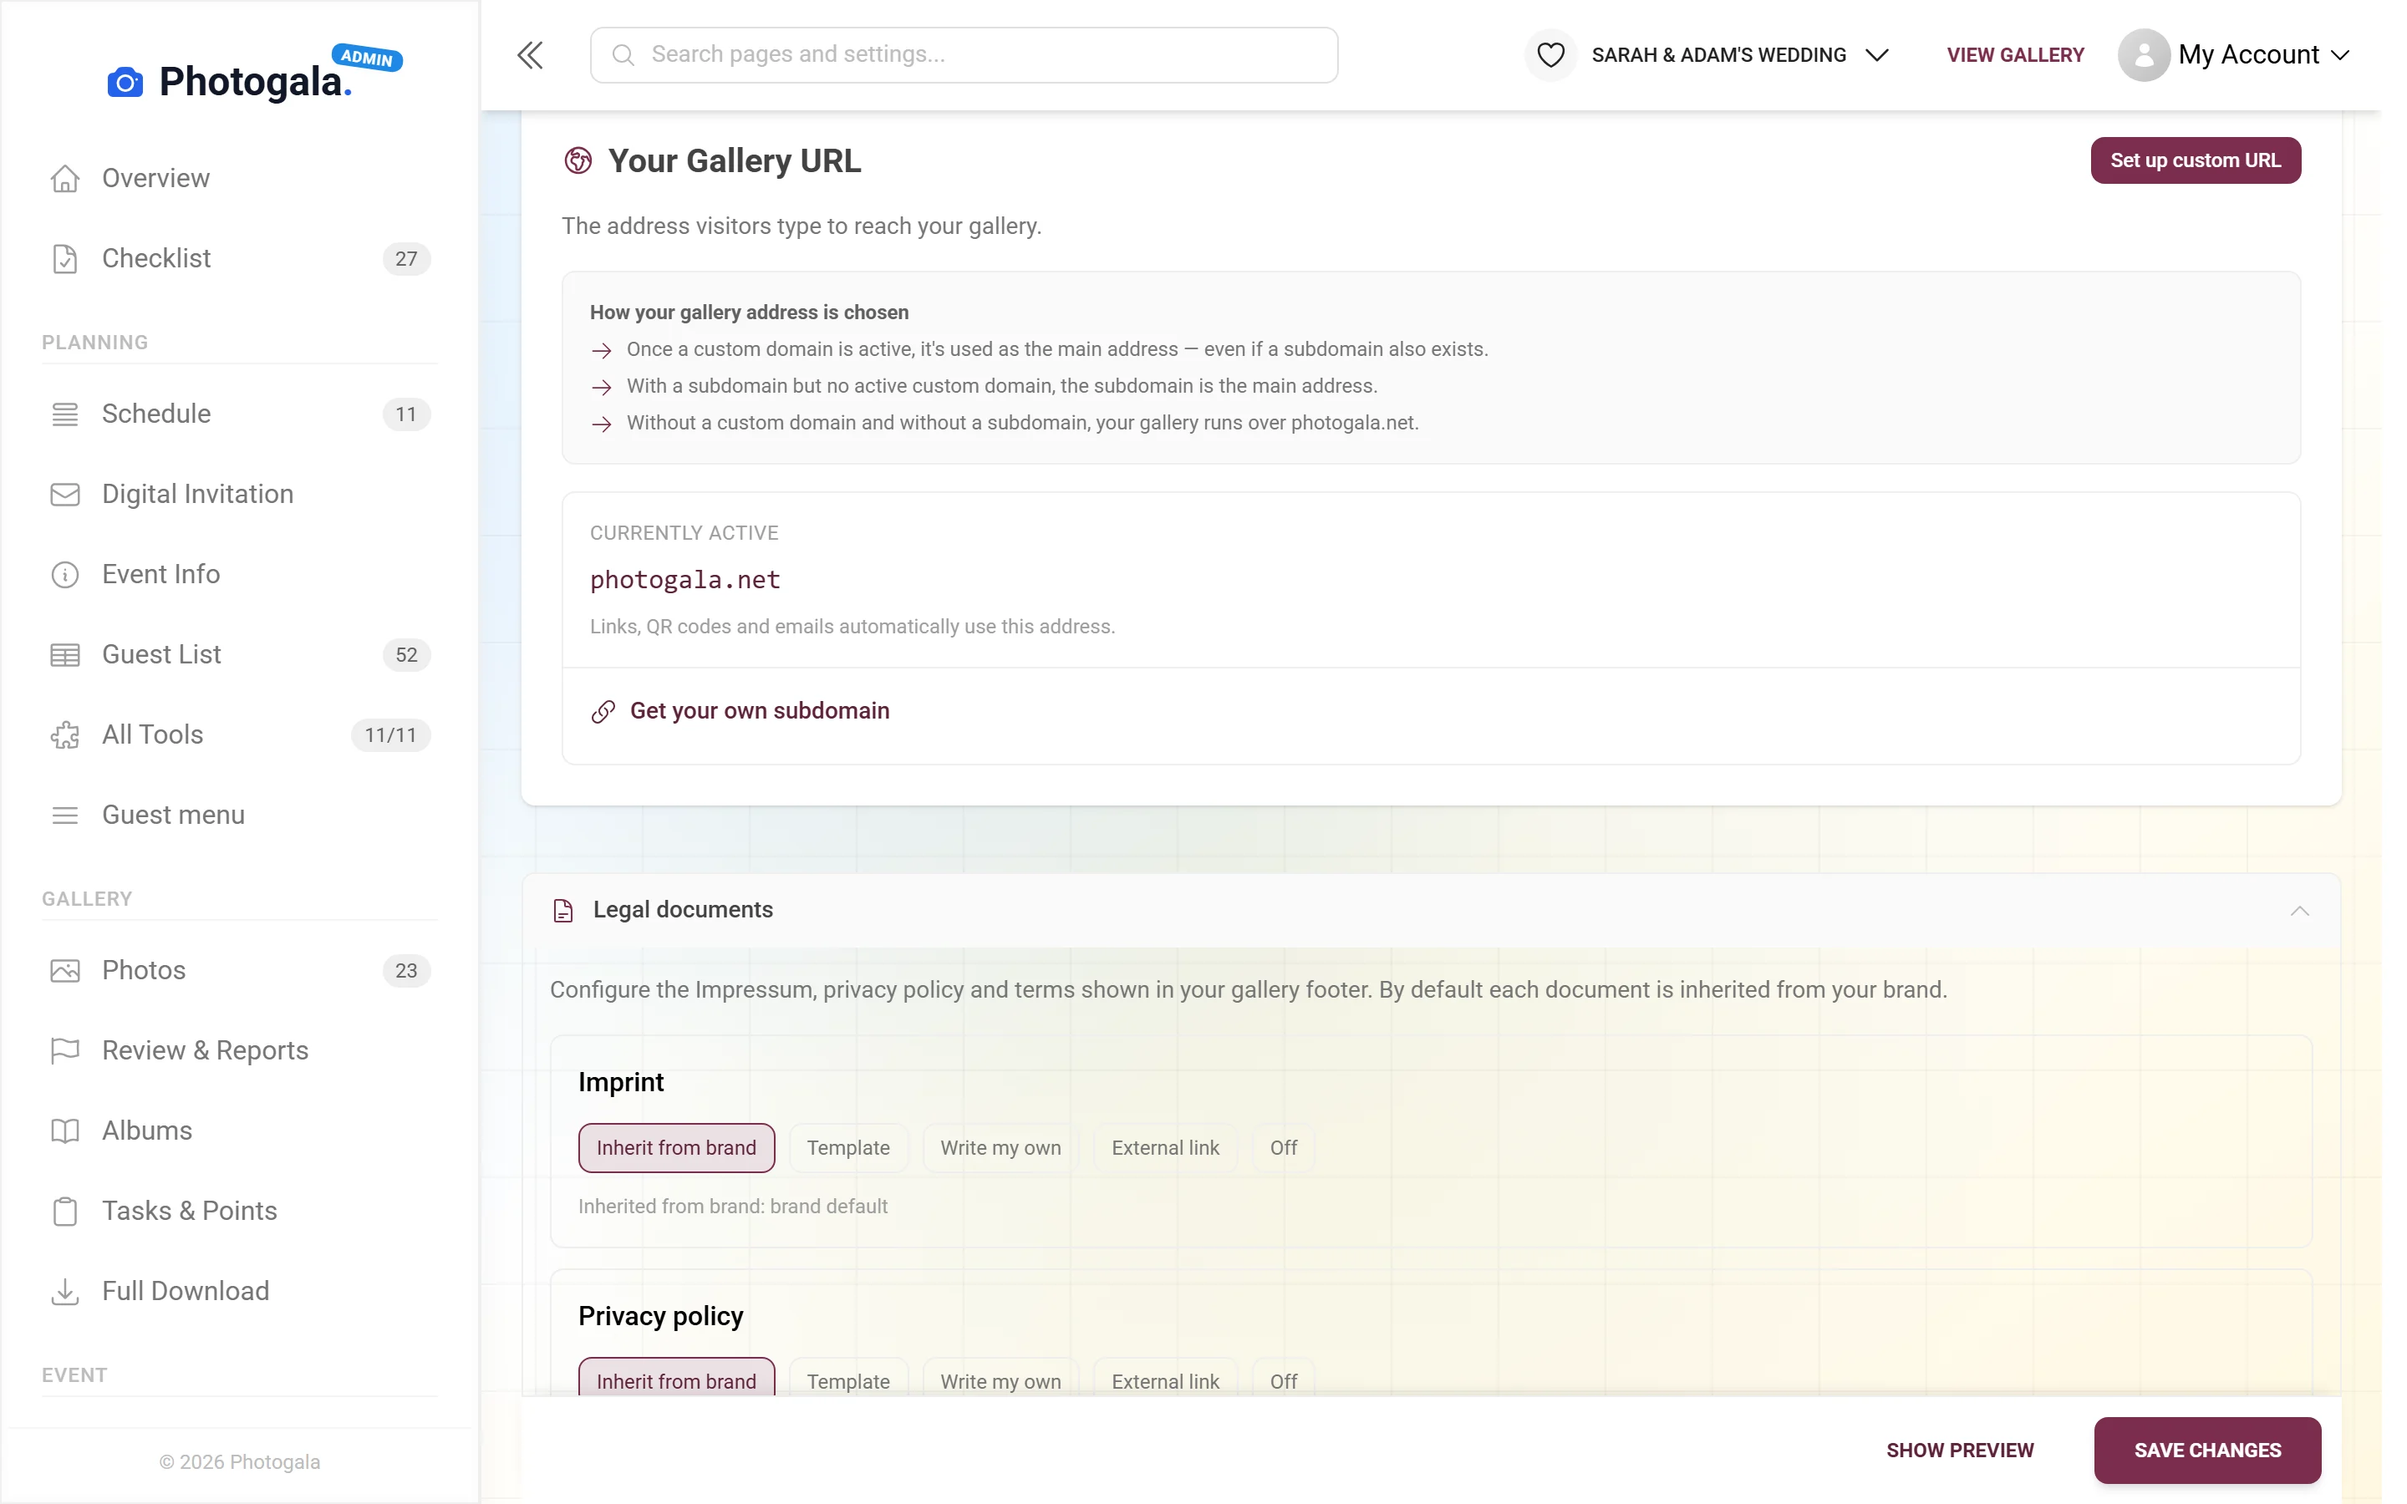Click the Photogala brand name
This screenshot has height=1504, width=2407.
pyautogui.click(x=256, y=82)
